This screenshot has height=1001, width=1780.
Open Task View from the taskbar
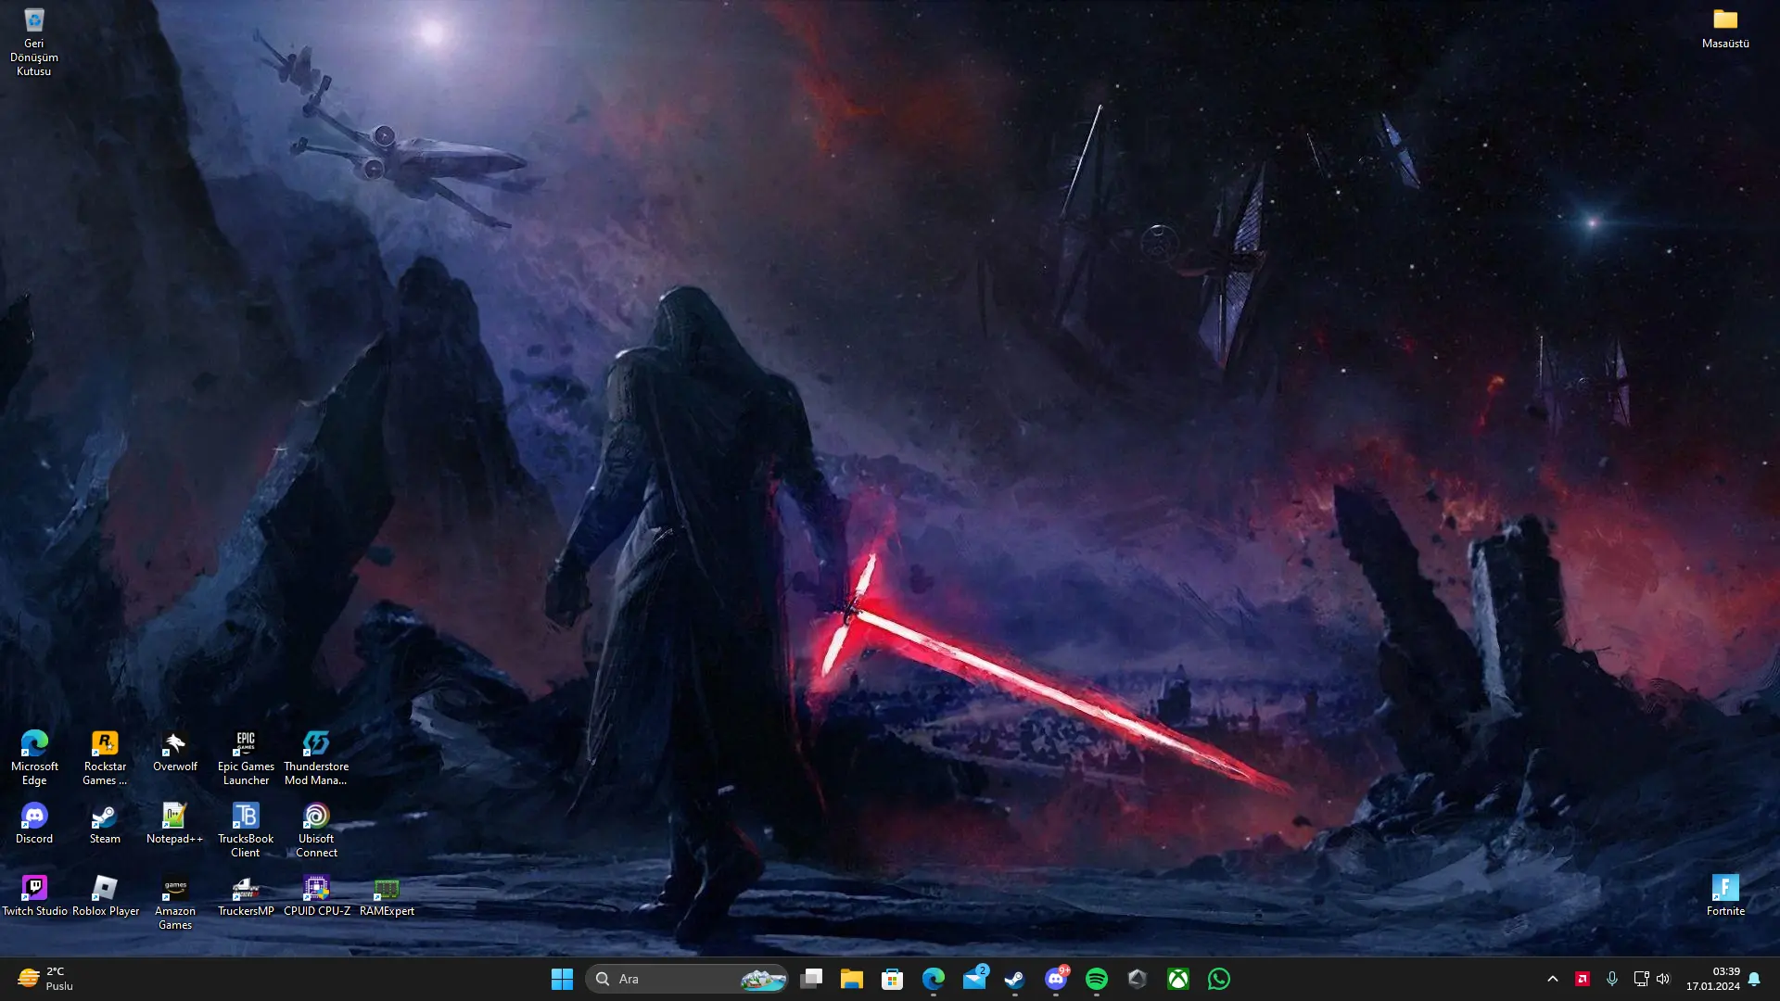[811, 979]
